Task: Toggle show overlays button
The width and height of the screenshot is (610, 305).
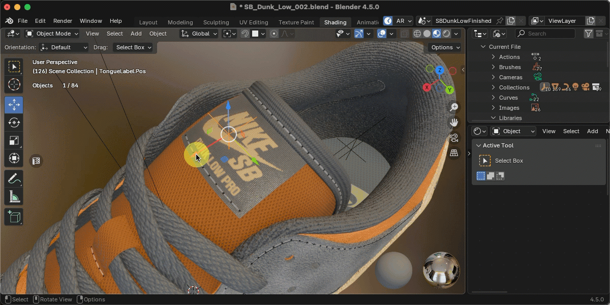Action: 382,34
